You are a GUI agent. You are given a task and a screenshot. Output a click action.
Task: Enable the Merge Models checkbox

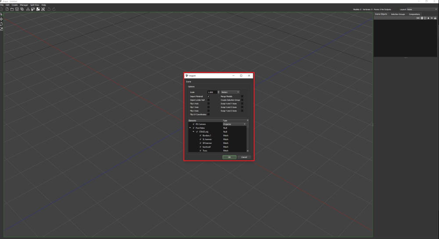[x=242, y=96]
